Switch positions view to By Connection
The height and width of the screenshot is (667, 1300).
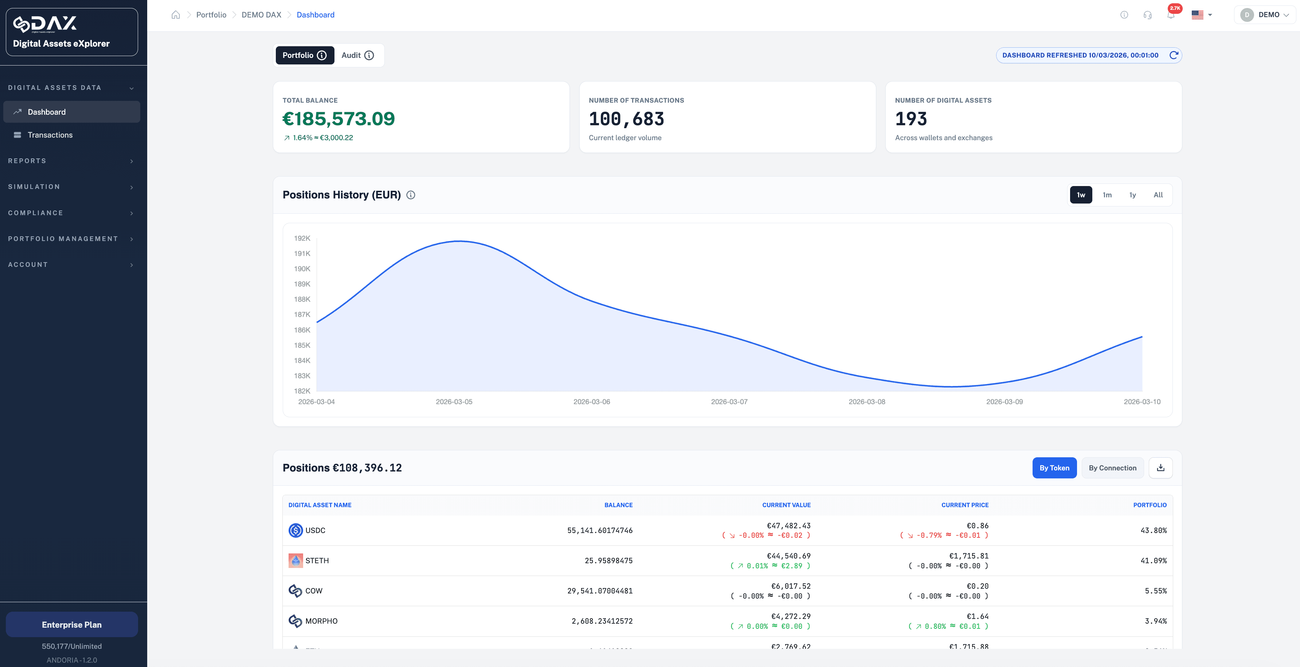(x=1112, y=468)
